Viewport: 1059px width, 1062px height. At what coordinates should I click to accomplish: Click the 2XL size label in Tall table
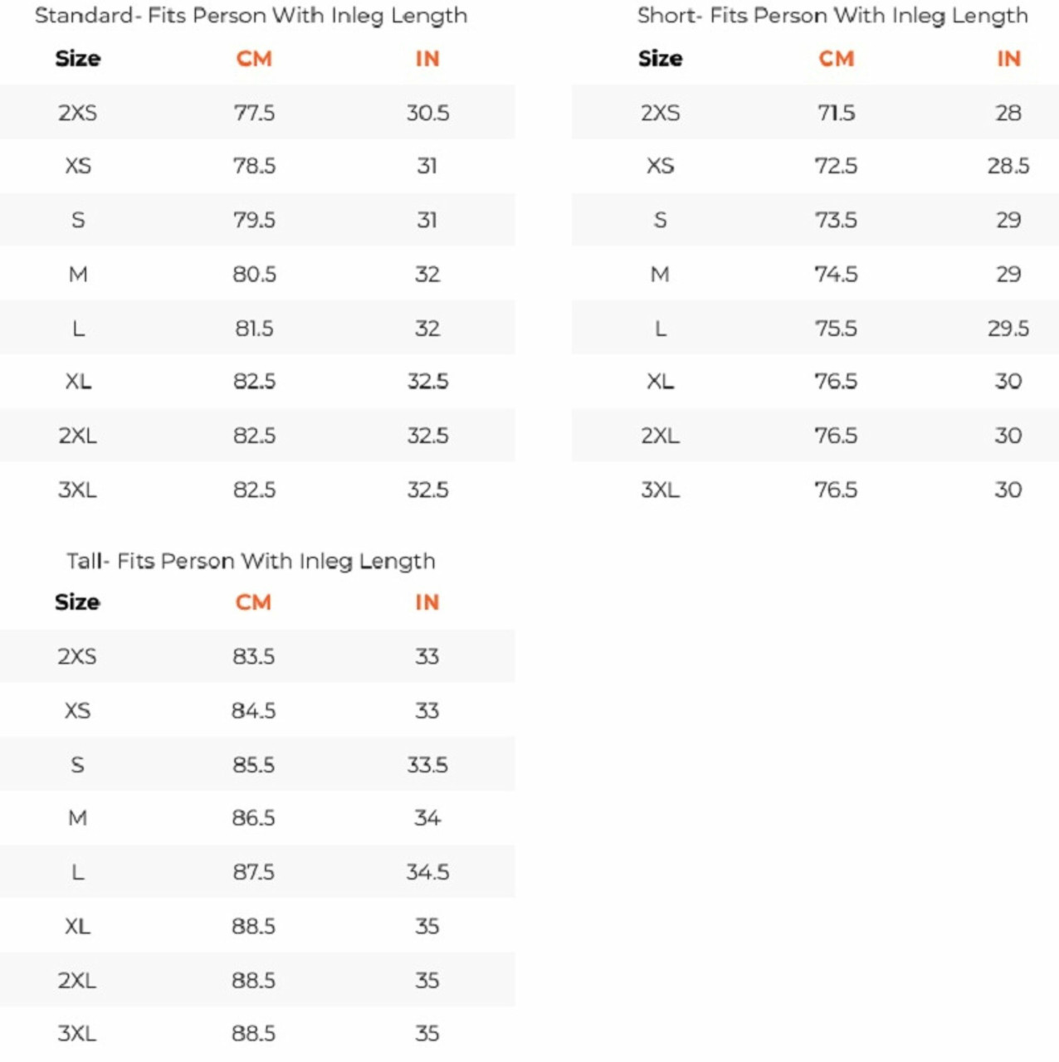pyautogui.click(x=77, y=981)
